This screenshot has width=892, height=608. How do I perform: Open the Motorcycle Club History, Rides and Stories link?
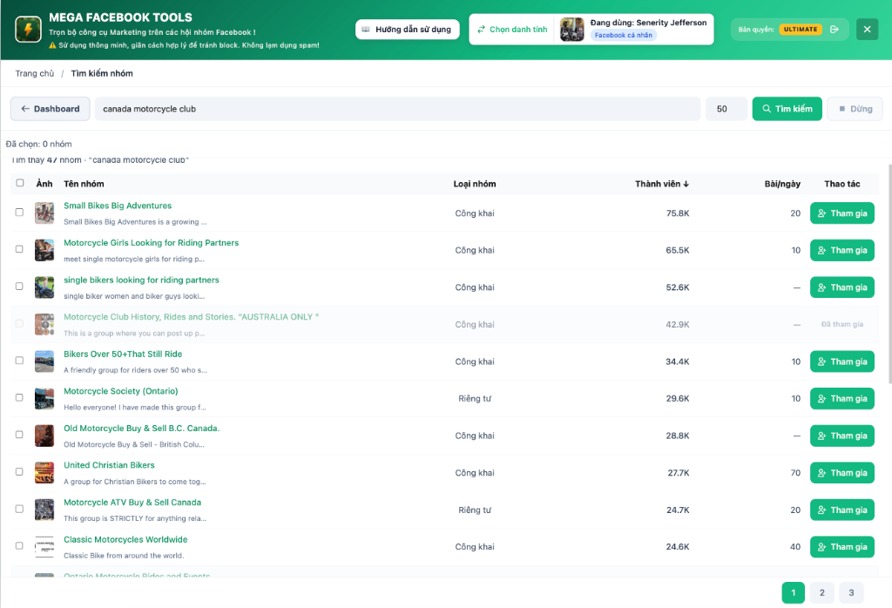(x=191, y=317)
